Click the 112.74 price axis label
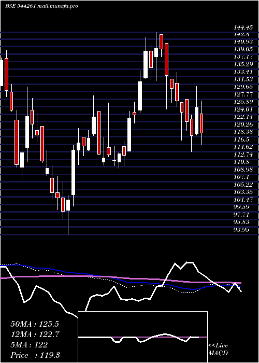The height and width of the screenshot is (363, 259). (x=243, y=155)
